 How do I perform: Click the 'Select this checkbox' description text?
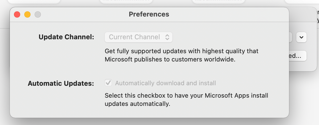186,100
